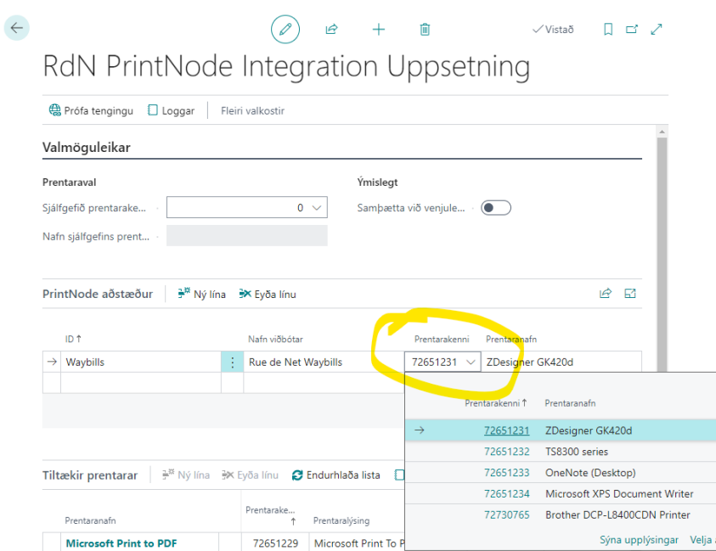
Task: Click the Nafn sjálfgefins prentara field
Action: tap(246, 236)
